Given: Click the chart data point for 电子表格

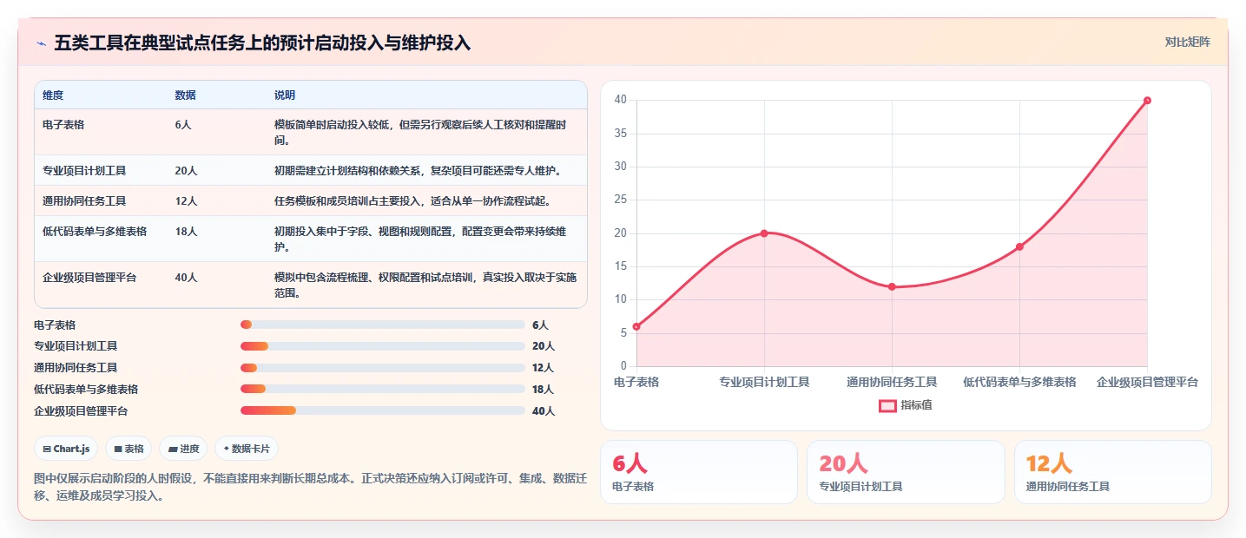Looking at the screenshot, I should [x=636, y=326].
